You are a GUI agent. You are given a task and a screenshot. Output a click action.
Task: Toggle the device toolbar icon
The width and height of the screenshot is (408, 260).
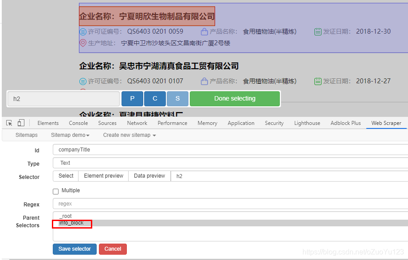coord(21,123)
